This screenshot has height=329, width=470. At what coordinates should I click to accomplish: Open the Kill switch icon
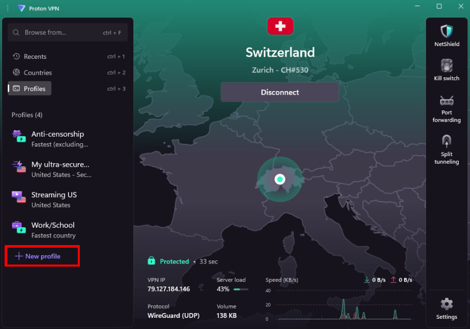point(446,65)
